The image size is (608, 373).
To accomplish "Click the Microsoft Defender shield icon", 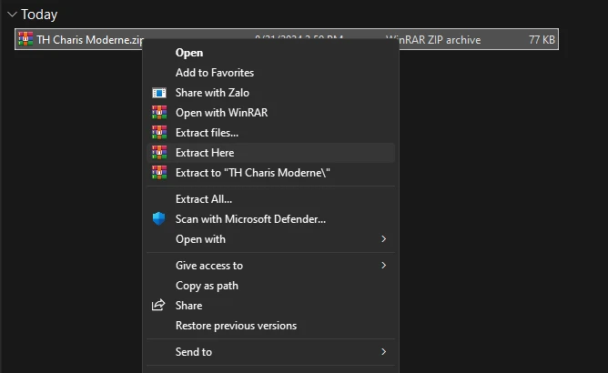I will 159,219.
